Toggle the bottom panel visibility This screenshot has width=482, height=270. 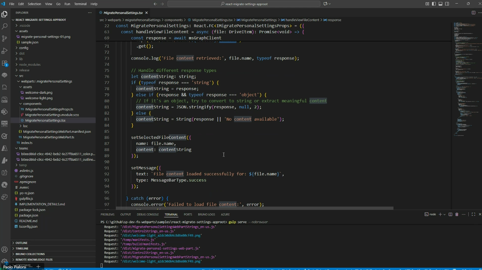(440, 4)
